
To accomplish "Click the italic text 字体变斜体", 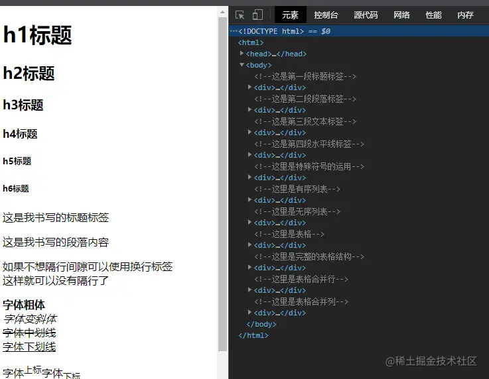I will [x=30, y=319].
